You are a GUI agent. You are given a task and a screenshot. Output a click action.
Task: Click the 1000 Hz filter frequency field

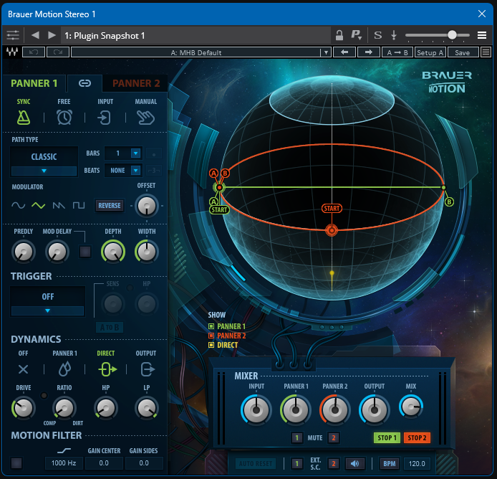[x=64, y=463]
